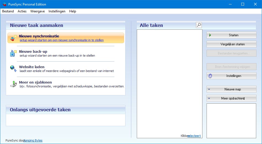Expand the Nieuwe map dropdown arrow
This screenshot has height=144, width=262.
coord(209,89)
